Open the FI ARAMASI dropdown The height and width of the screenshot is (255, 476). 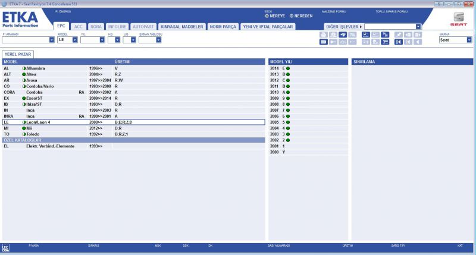click(x=52, y=40)
